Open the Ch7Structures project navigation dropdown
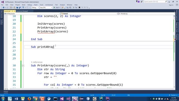Screen dimensions: 179x101 coord(32,14)
